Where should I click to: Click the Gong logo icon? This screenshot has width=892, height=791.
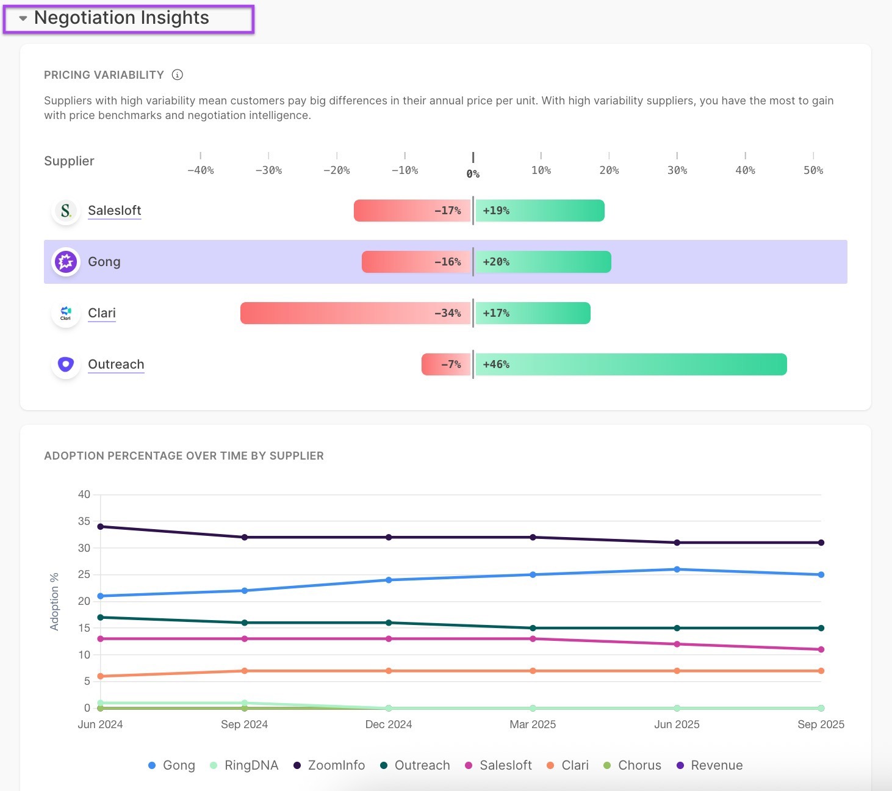pyautogui.click(x=66, y=262)
